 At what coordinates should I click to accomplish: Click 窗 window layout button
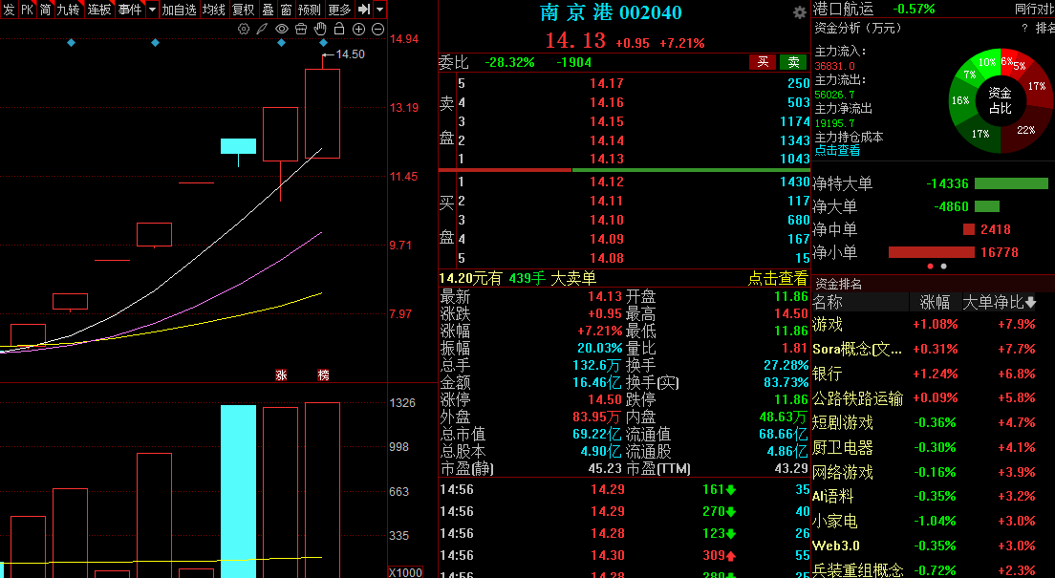click(x=286, y=10)
